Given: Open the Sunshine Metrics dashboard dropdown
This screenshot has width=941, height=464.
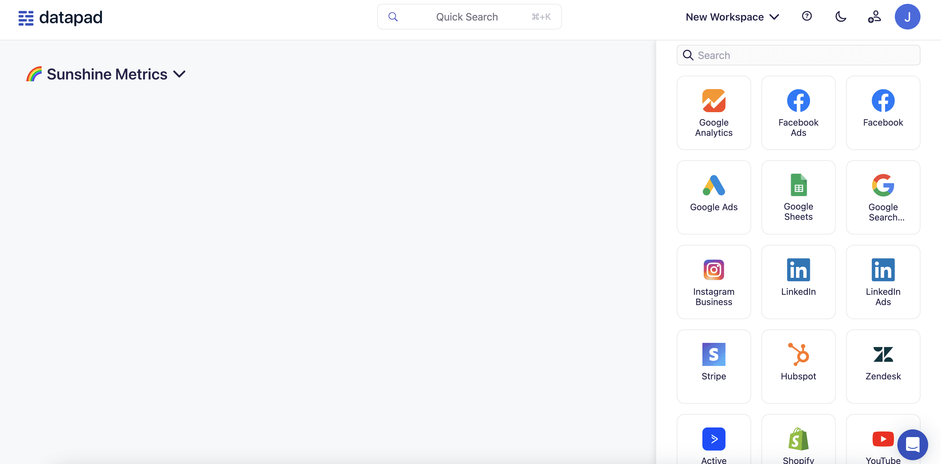Looking at the screenshot, I should point(179,74).
